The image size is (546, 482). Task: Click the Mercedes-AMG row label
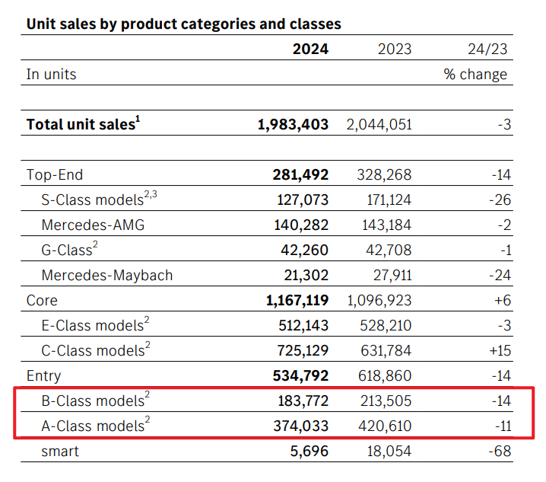pyautogui.click(x=93, y=225)
